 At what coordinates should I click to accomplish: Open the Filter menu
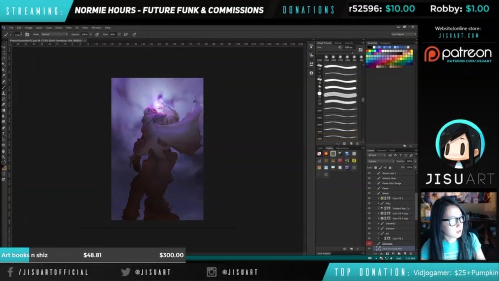69,27
